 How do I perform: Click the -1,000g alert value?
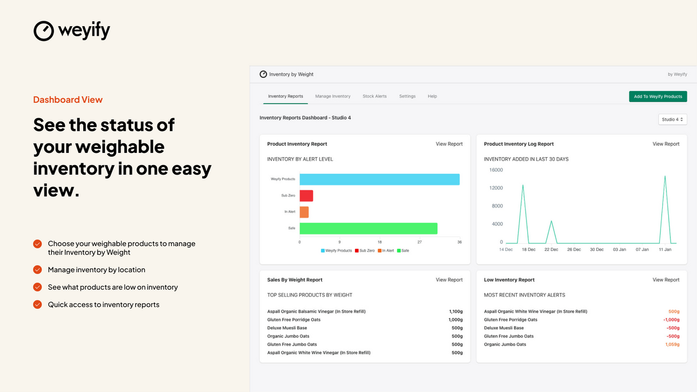(x=671, y=320)
